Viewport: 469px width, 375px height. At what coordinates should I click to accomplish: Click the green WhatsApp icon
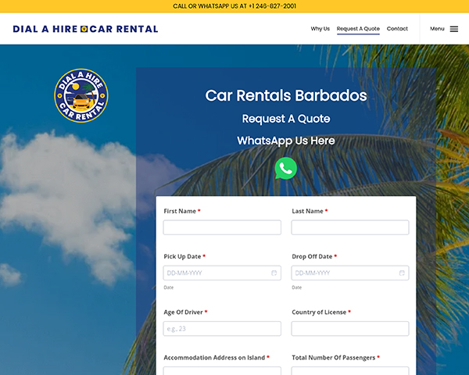285,169
